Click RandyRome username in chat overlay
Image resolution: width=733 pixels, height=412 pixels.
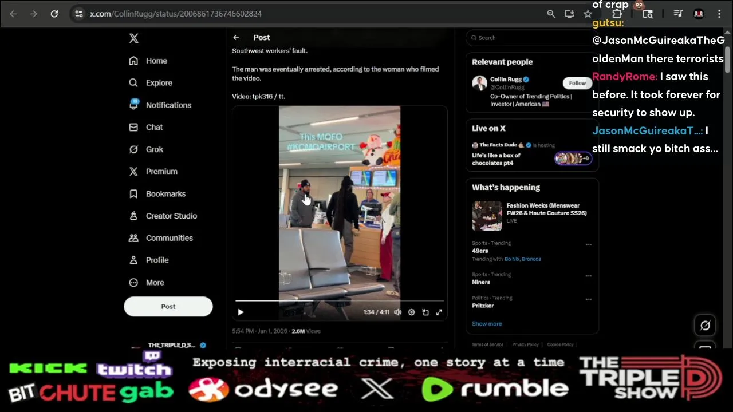pos(625,77)
